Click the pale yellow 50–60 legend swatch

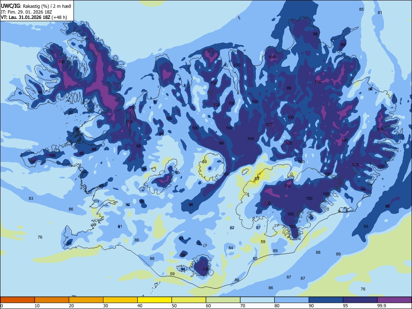tap(189, 300)
